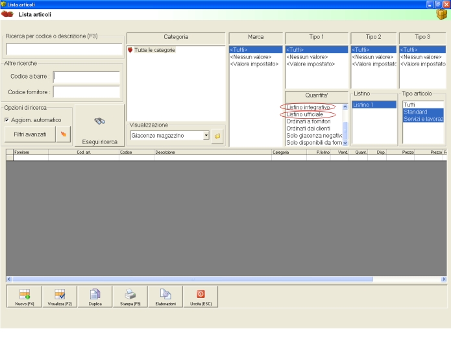The image size is (451, 361).
Task: Toggle Aggiorn. automatico checkbox
Action: tap(6, 120)
